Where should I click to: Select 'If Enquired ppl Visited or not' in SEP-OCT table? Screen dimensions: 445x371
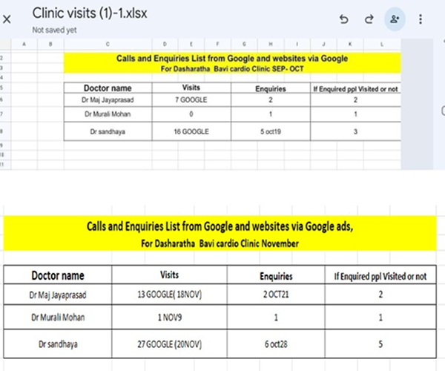pos(355,89)
